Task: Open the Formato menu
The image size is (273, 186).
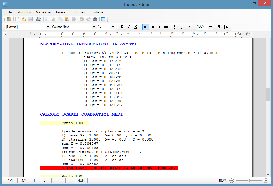Action: (80, 12)
